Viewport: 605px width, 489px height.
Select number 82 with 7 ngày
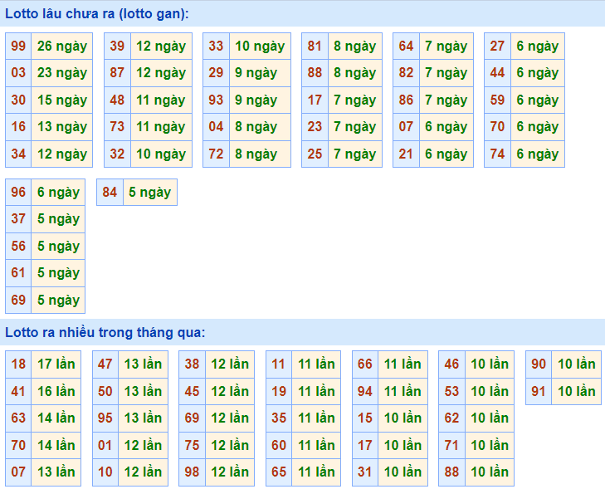point(407,72)
